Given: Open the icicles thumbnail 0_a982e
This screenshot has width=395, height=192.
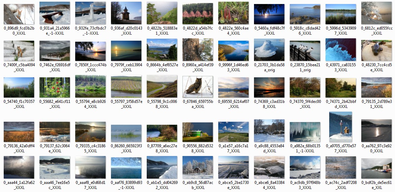Looking at the screenshot, I should coord(305,132).
